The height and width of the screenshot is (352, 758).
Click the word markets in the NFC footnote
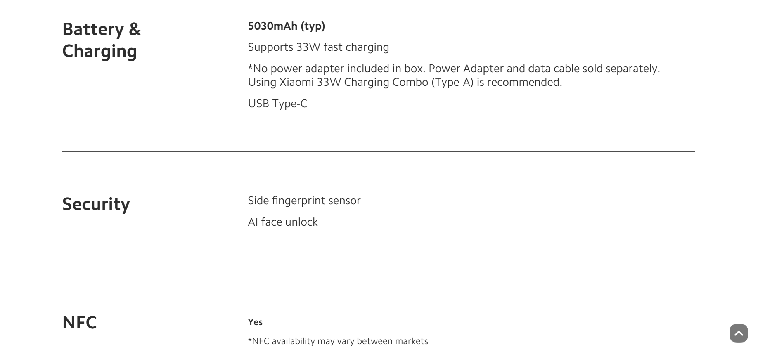(x=411, y=341)
